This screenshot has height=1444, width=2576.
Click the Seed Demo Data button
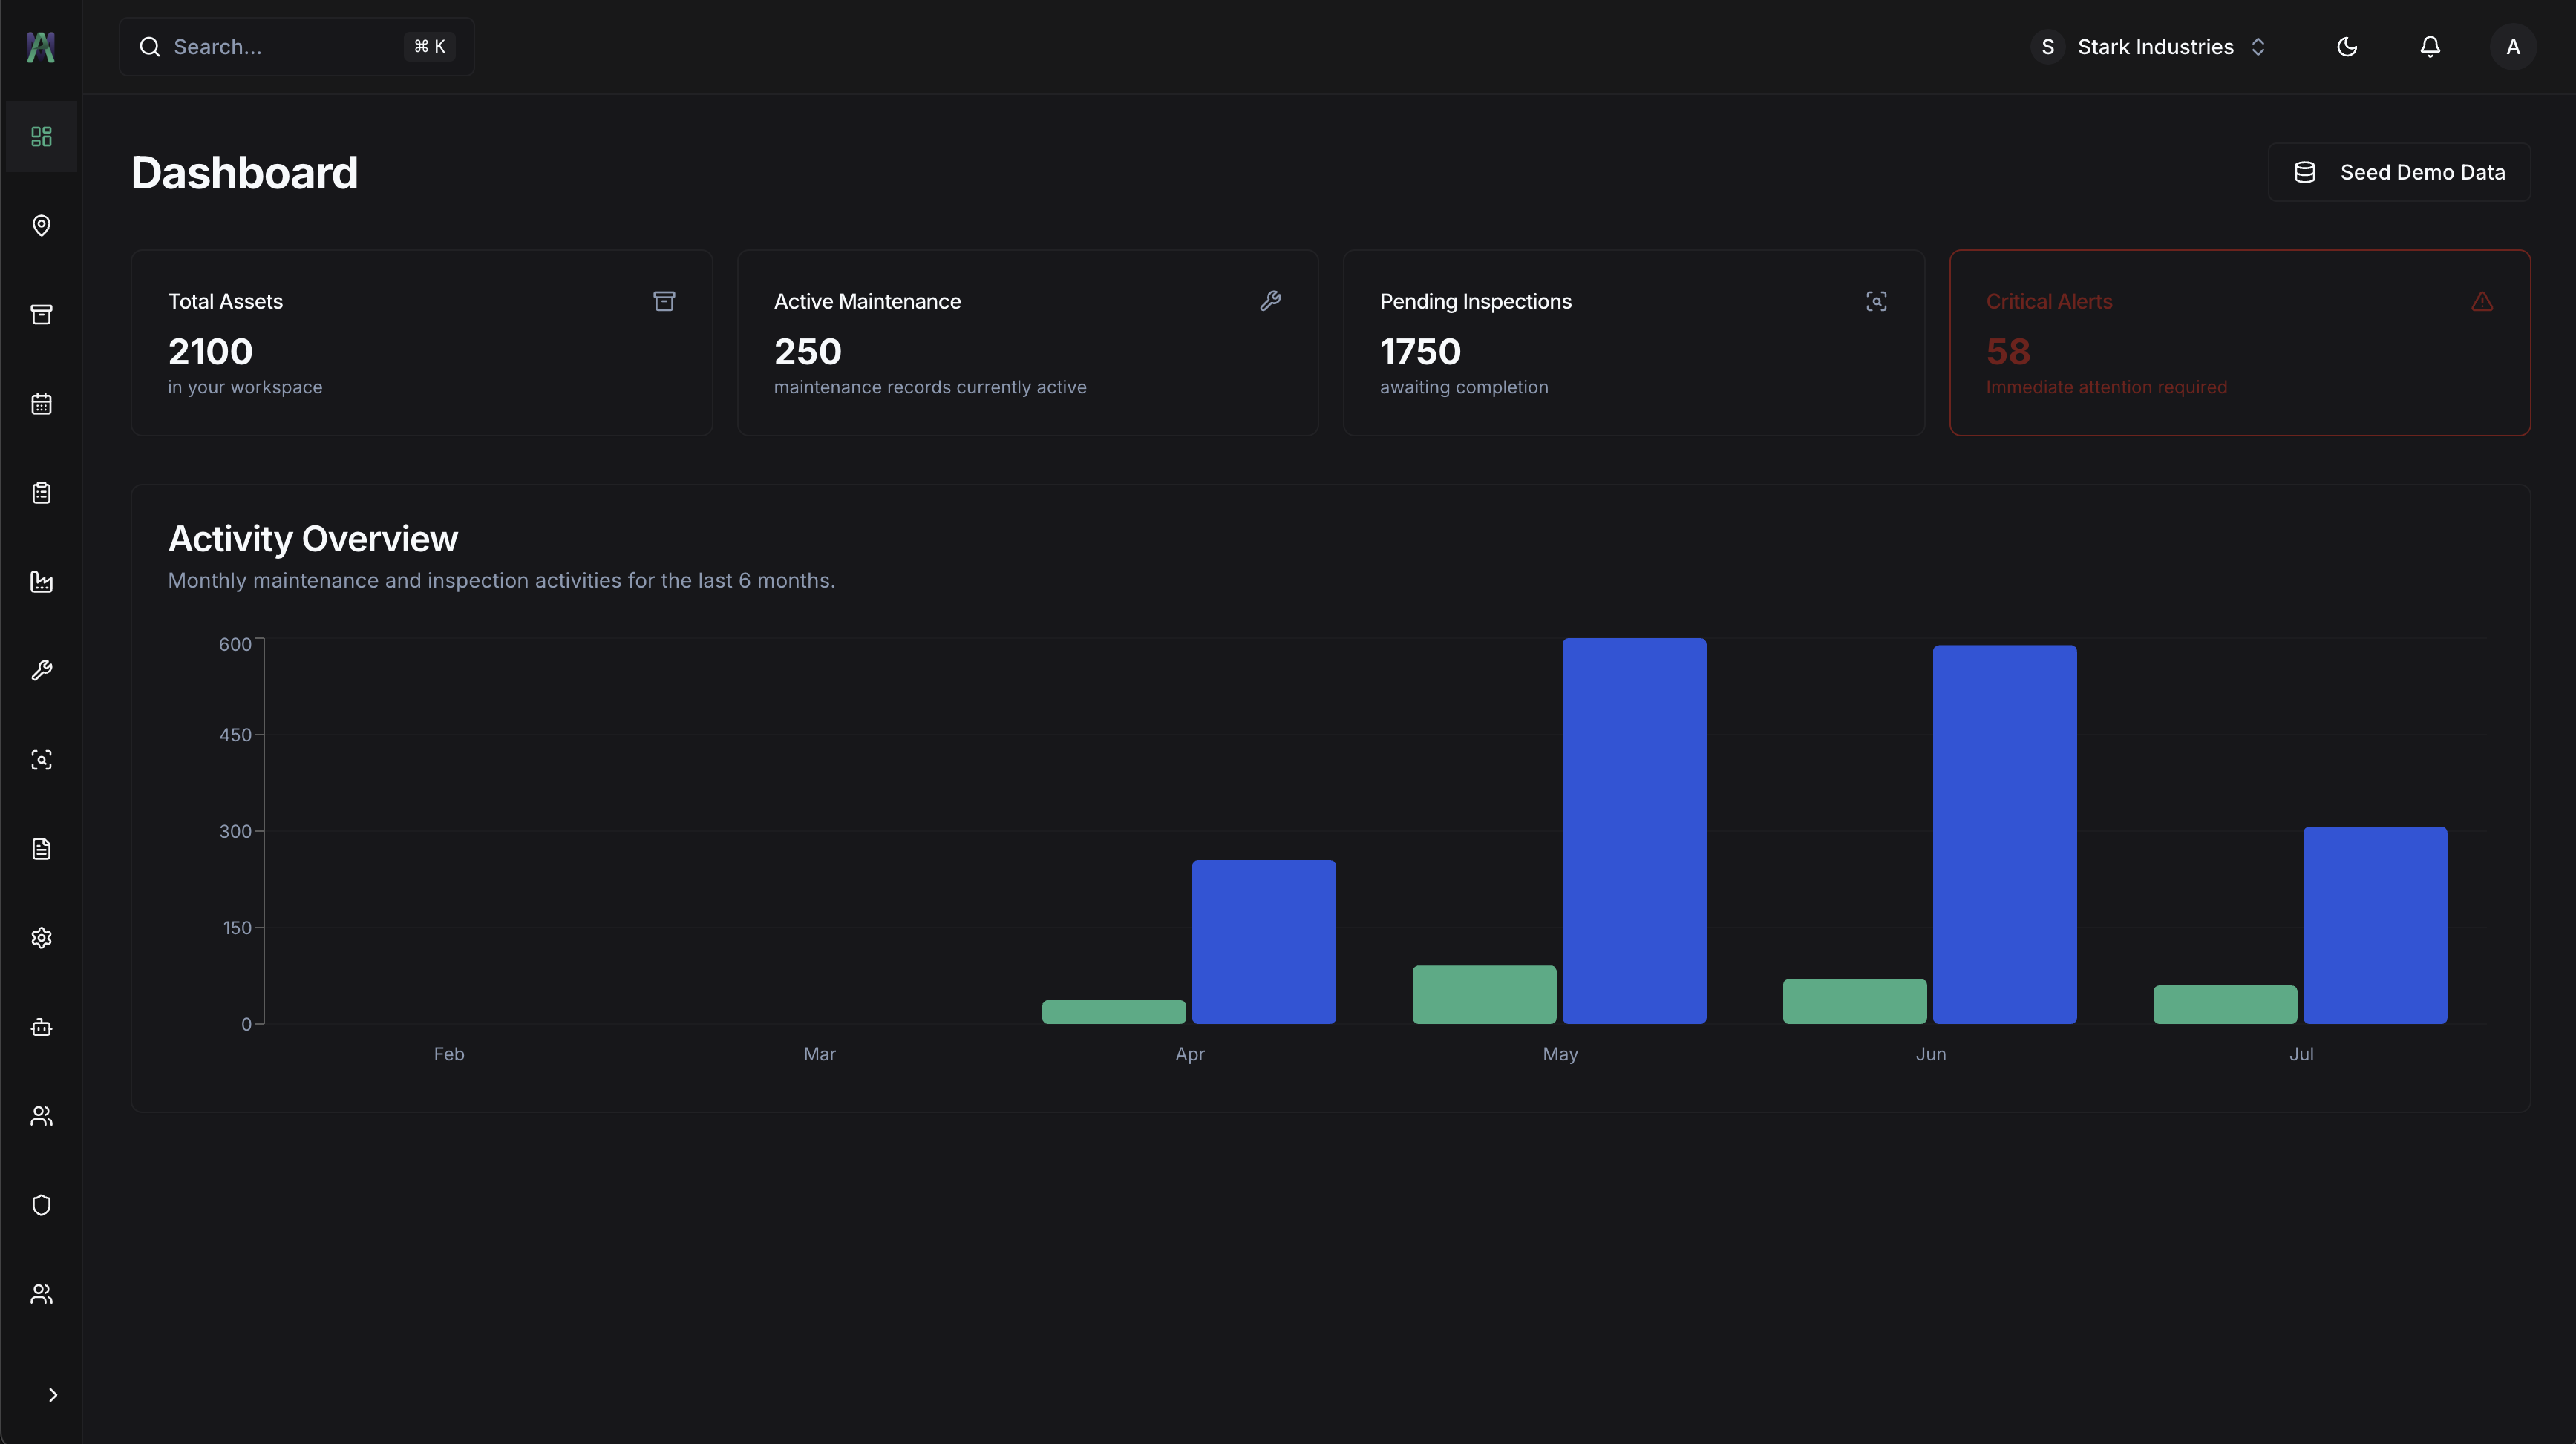point(2398,172)
